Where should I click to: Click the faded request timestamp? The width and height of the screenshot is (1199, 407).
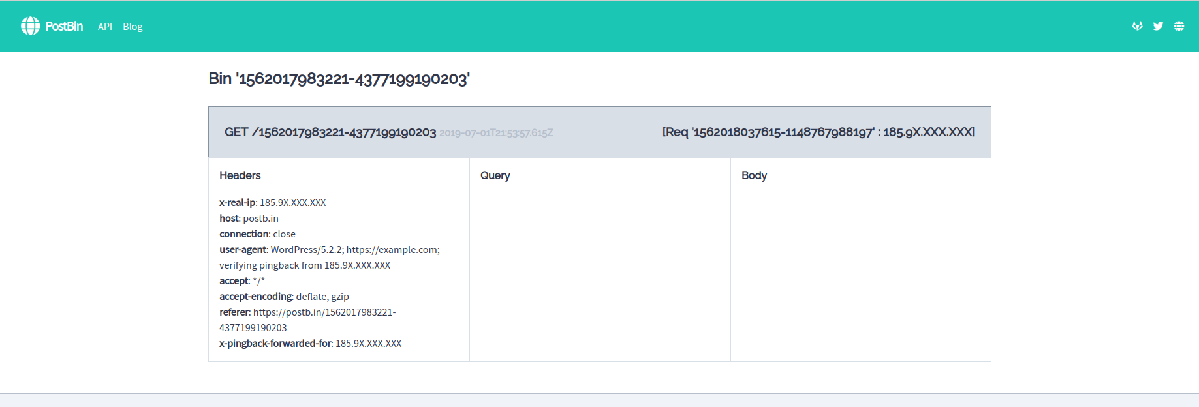[496, 133]
